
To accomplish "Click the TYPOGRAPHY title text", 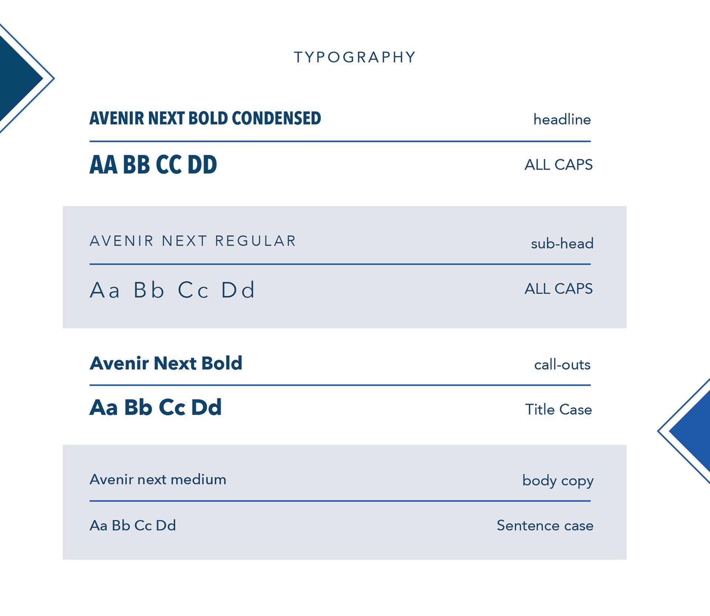I will 355,57.
